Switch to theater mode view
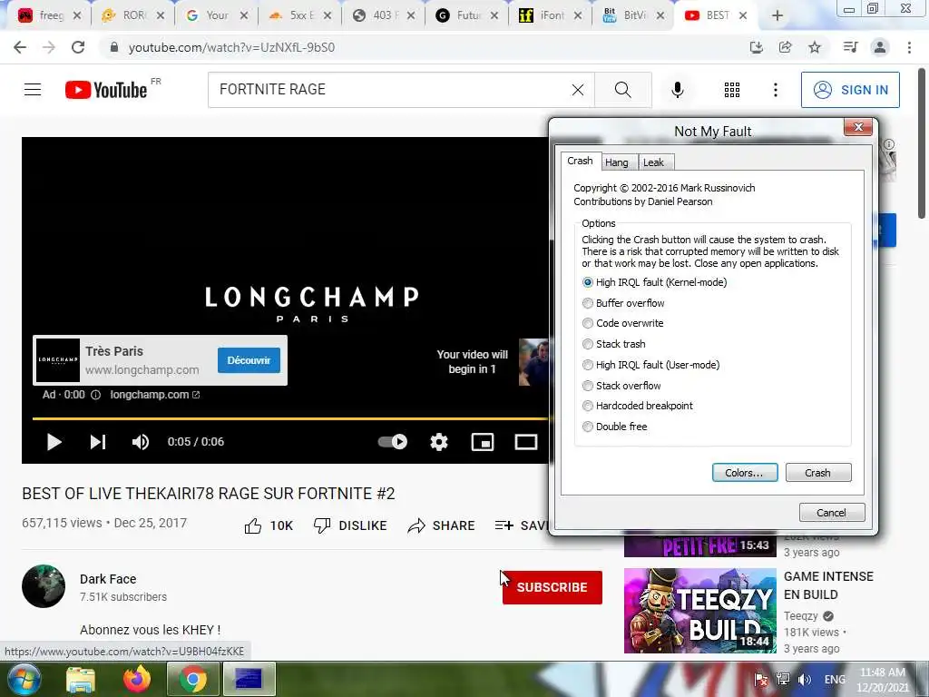The image size is (929, 697). (525, 442)
